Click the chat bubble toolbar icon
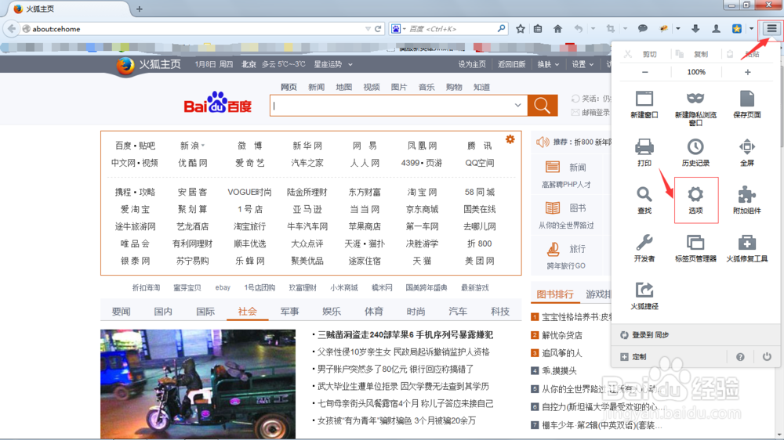This screenshot has height=440, width=784. click(643, 28)
